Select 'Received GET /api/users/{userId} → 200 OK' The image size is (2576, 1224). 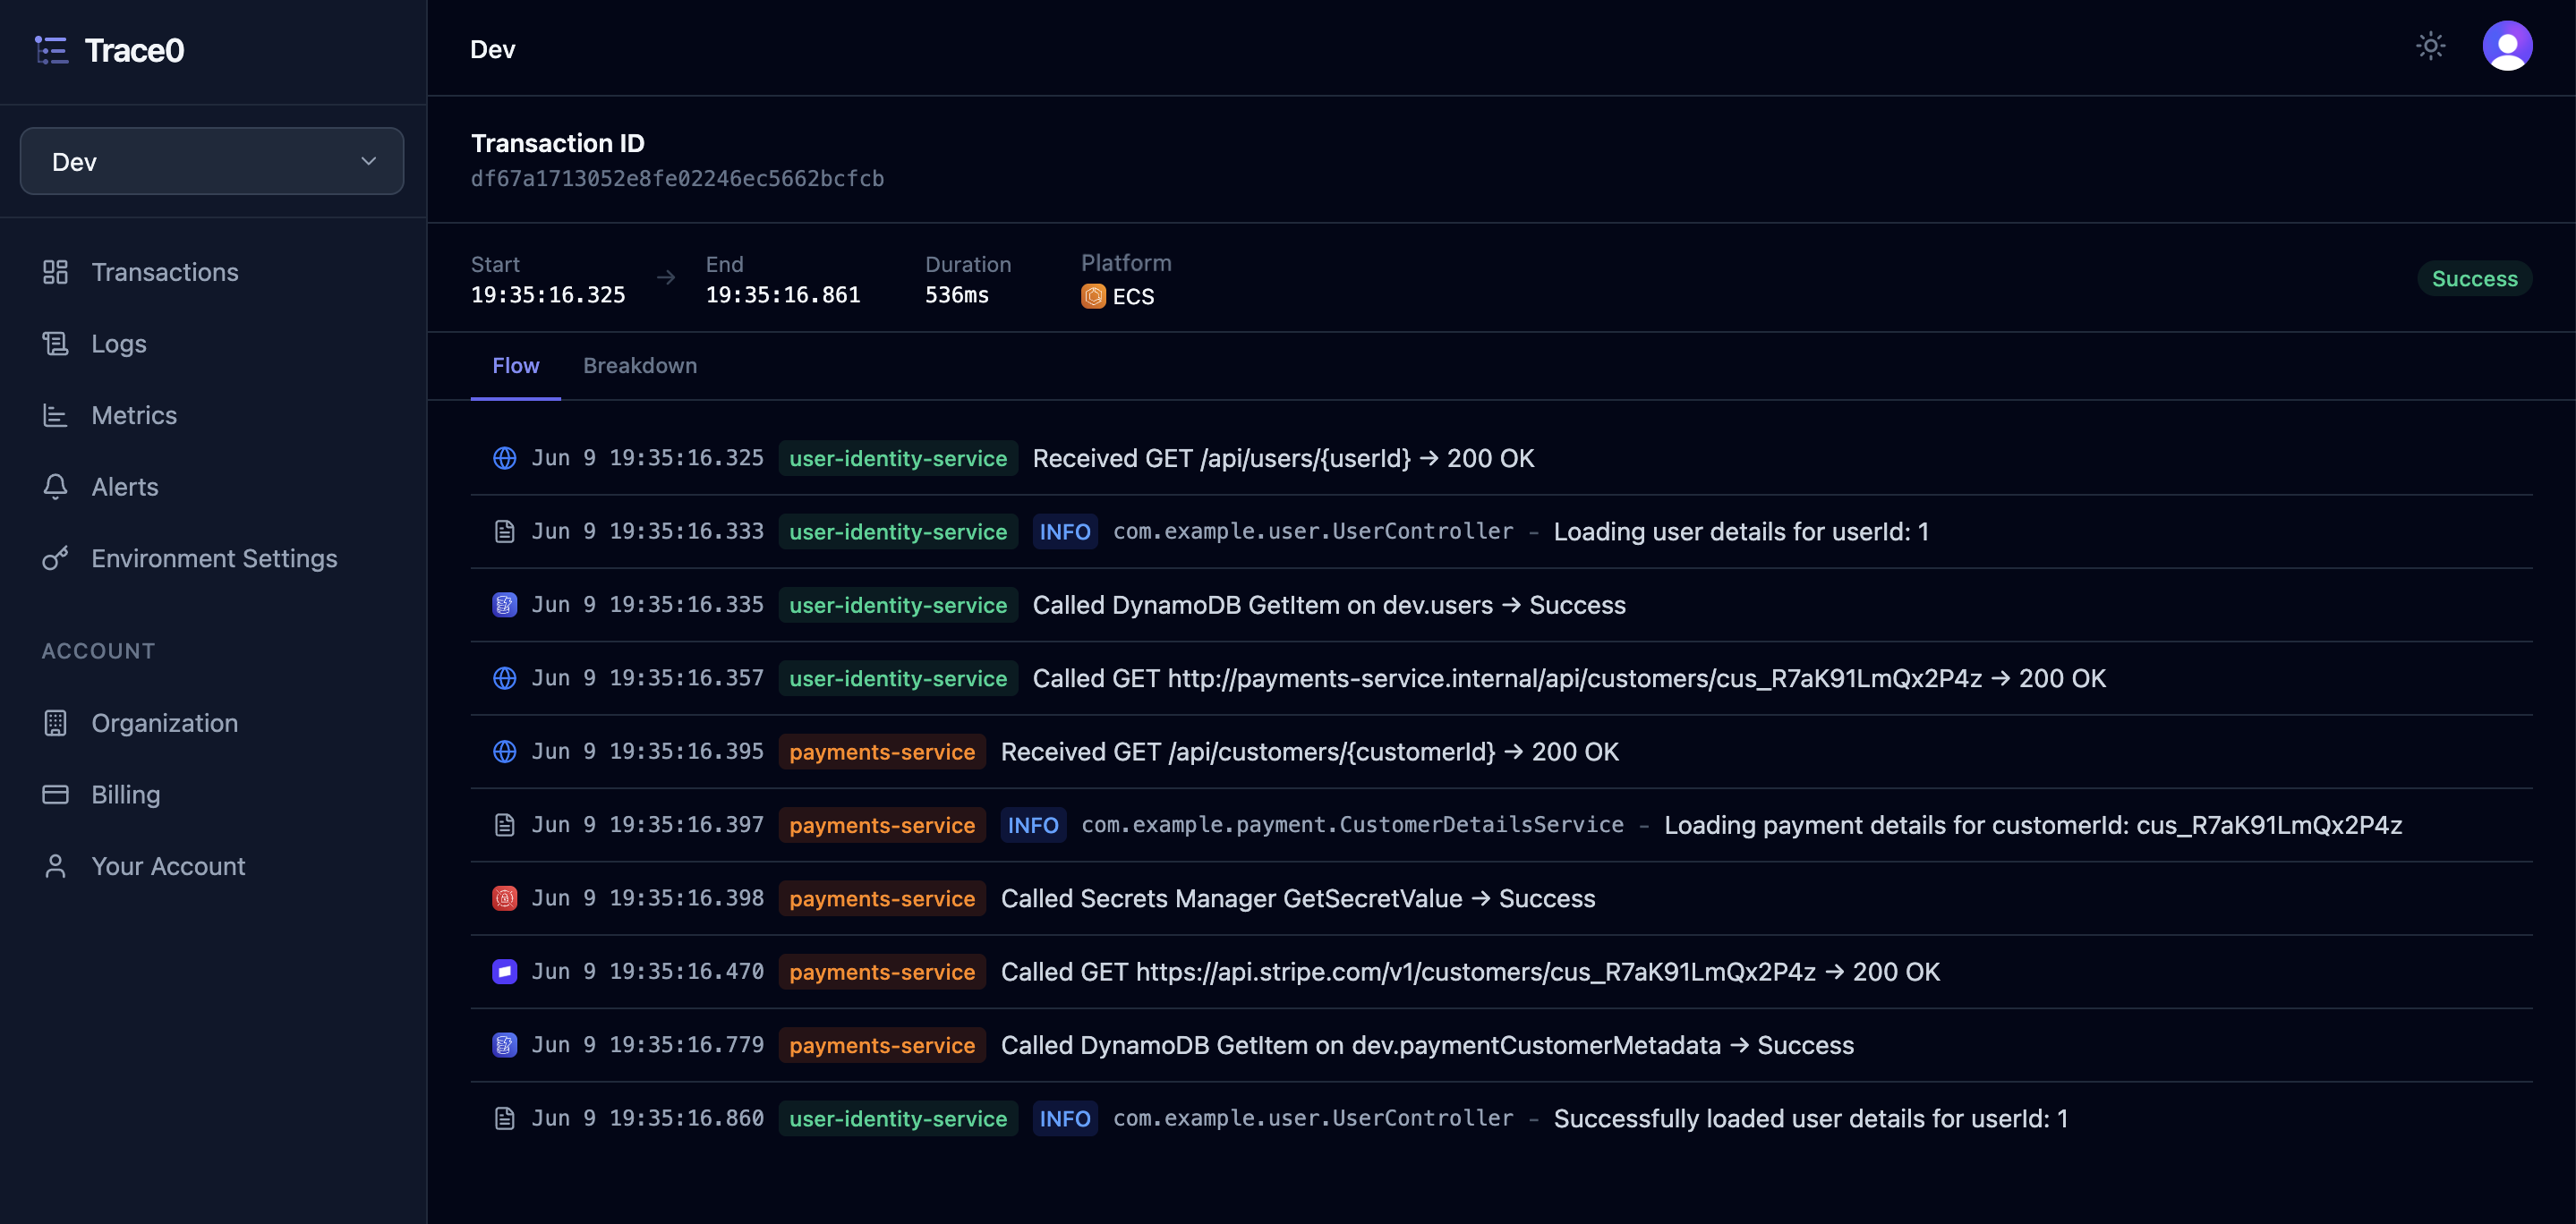1283,458
